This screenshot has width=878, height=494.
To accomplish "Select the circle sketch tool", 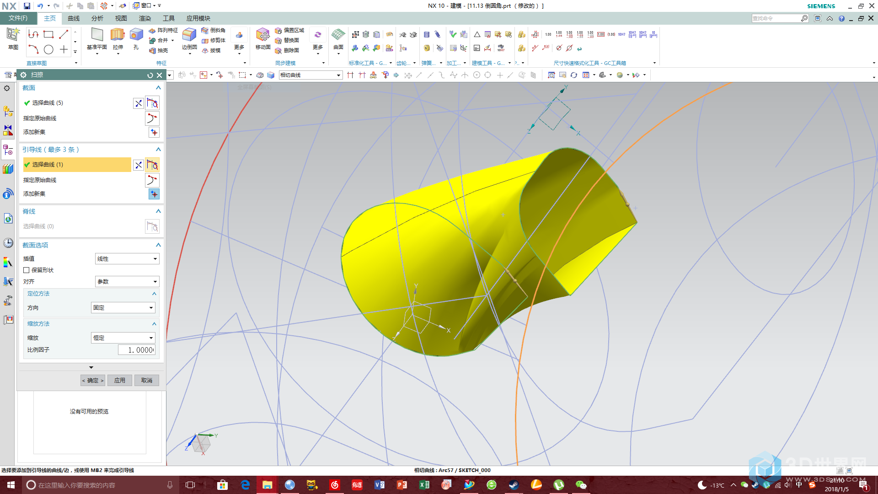I will tap(48, 49).
